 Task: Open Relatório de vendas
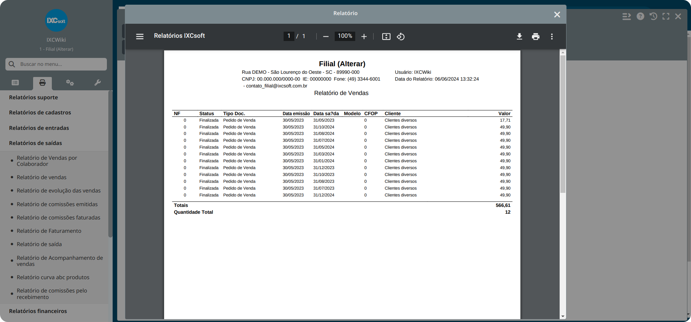point(41,177)
